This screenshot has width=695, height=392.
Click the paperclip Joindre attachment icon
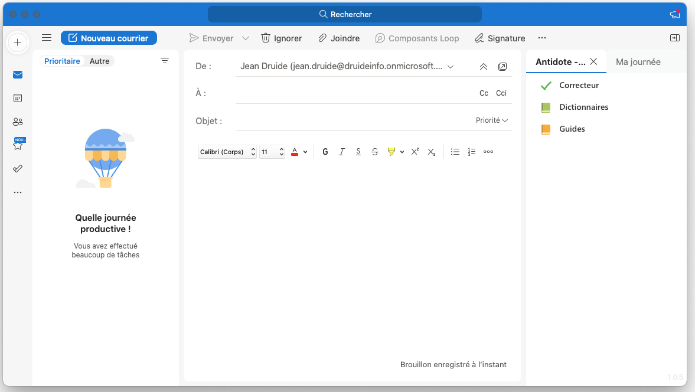coord(322,38)
